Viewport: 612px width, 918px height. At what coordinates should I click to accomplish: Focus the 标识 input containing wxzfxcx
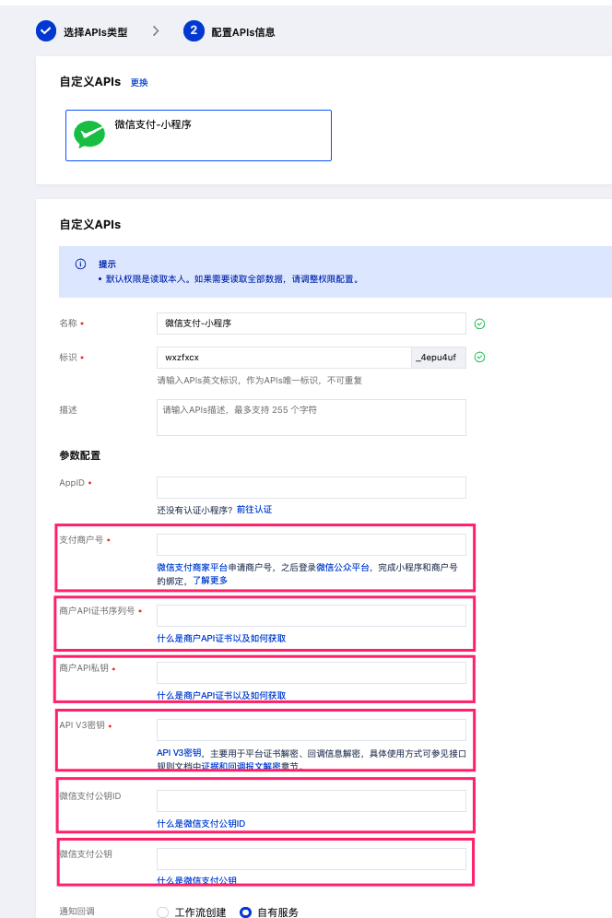[x=284, y=357]
